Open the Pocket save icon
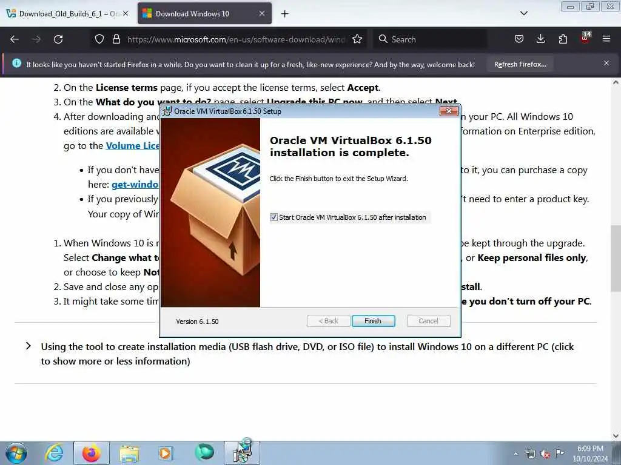621x465 pixels. pos(519,39)
